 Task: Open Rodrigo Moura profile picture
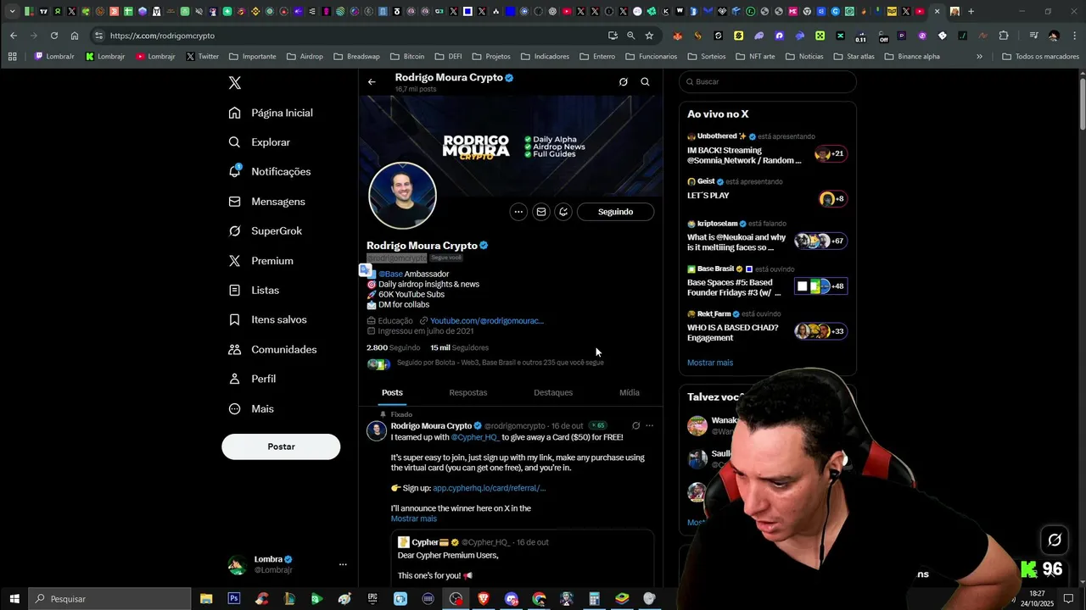click(402, 196)
